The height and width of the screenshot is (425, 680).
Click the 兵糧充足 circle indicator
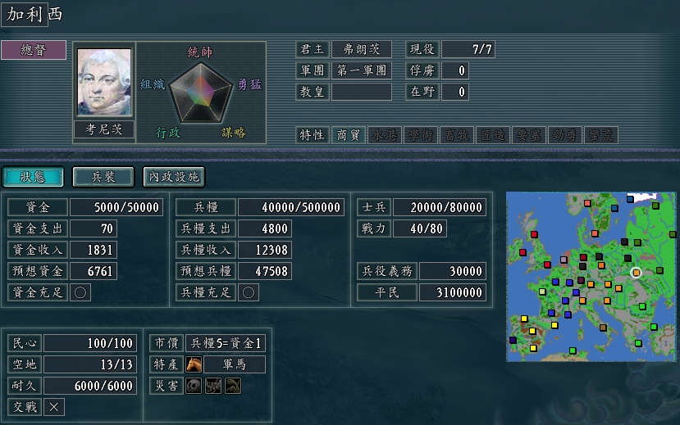[249, 292]
